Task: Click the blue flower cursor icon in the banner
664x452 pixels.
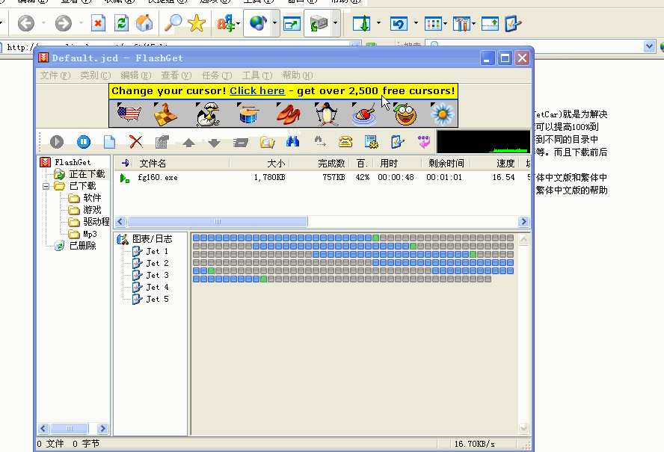Action: tap(442, 114)
